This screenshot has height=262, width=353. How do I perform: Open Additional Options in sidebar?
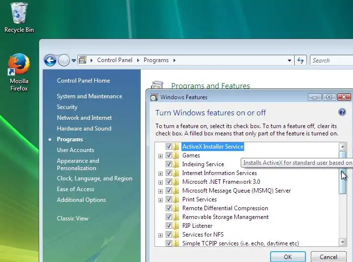[x=81, y=200]
